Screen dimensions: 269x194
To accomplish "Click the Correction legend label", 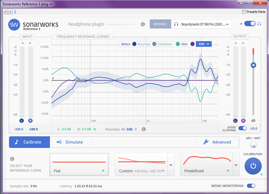I will coord(165,44).
